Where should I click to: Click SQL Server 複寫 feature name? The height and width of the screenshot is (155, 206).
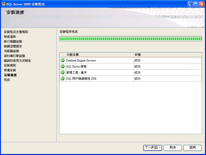coord(76,67)
